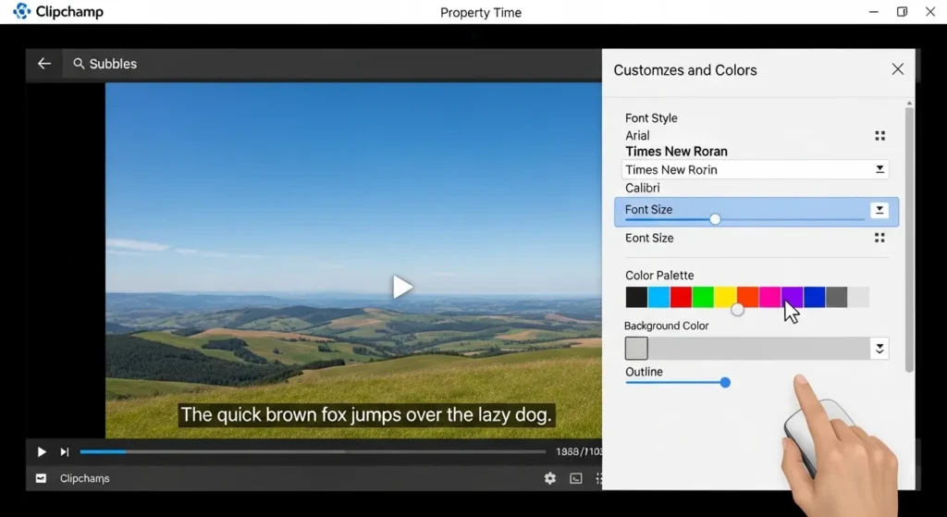The height and width of the screenshot is (517, 947).
Task: Click the grid icon in Eont Size row
Action: [x=879, y=238]
